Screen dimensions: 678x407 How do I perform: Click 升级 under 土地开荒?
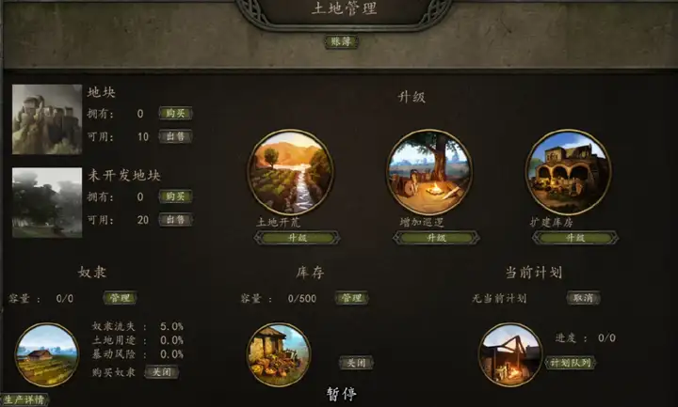pyautogui.click(x=297, y=238)
